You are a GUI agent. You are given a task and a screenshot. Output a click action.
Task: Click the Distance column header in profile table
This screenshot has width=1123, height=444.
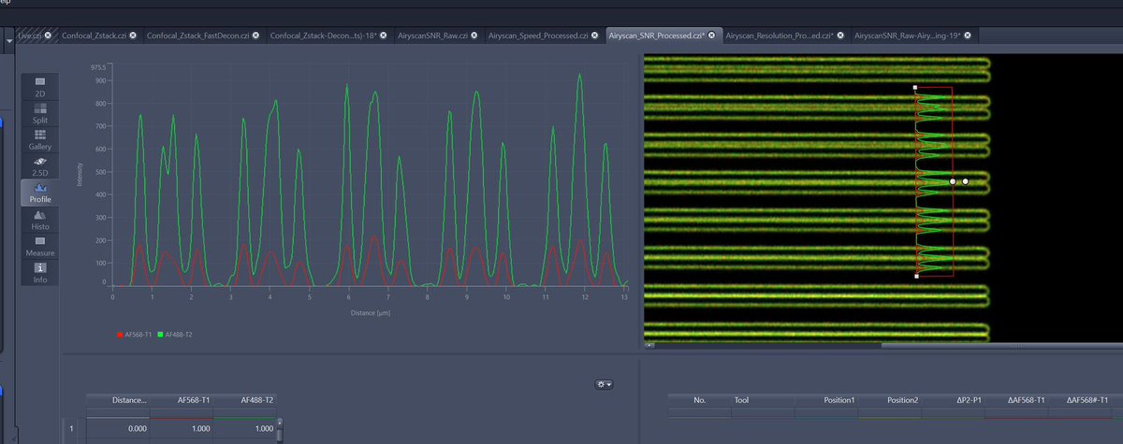[117, 400]
